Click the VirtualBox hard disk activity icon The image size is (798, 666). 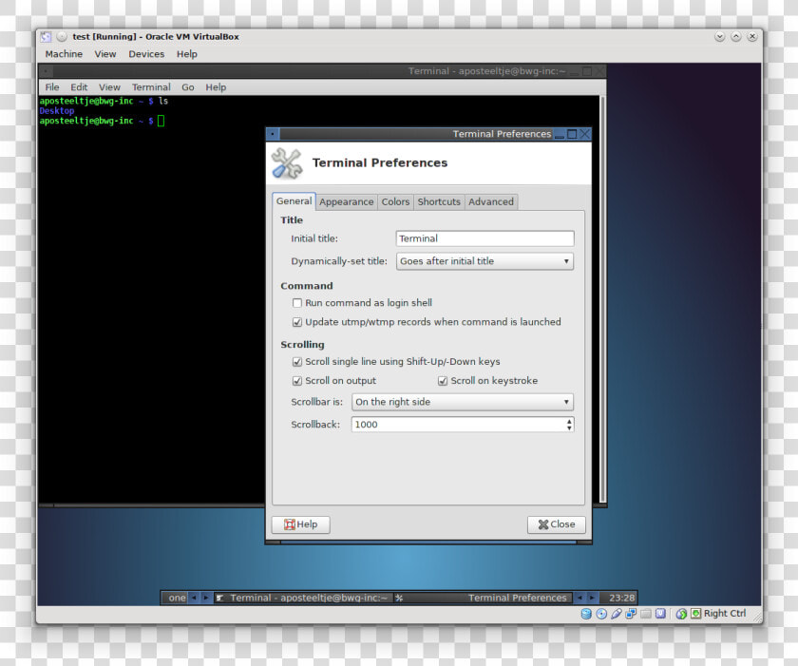(586, 614)
